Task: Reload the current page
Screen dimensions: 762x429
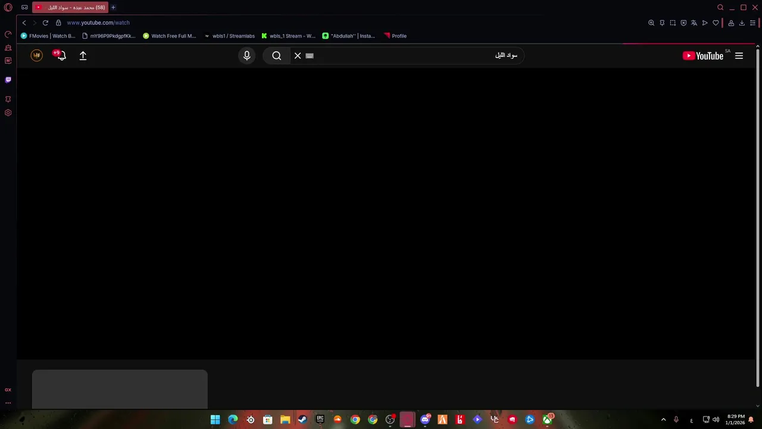Action: click(x=45, y=23)
